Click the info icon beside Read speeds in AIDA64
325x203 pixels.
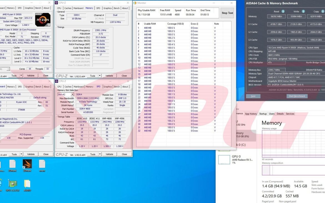[x=283, y=11]
